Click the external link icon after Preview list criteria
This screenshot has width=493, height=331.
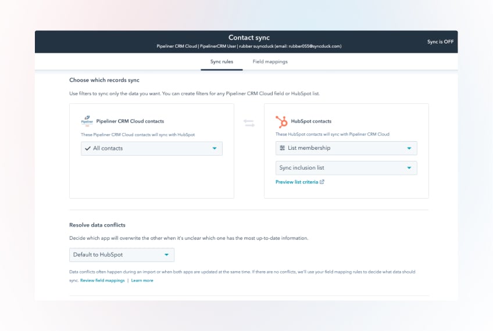click(x=322, y=182)
